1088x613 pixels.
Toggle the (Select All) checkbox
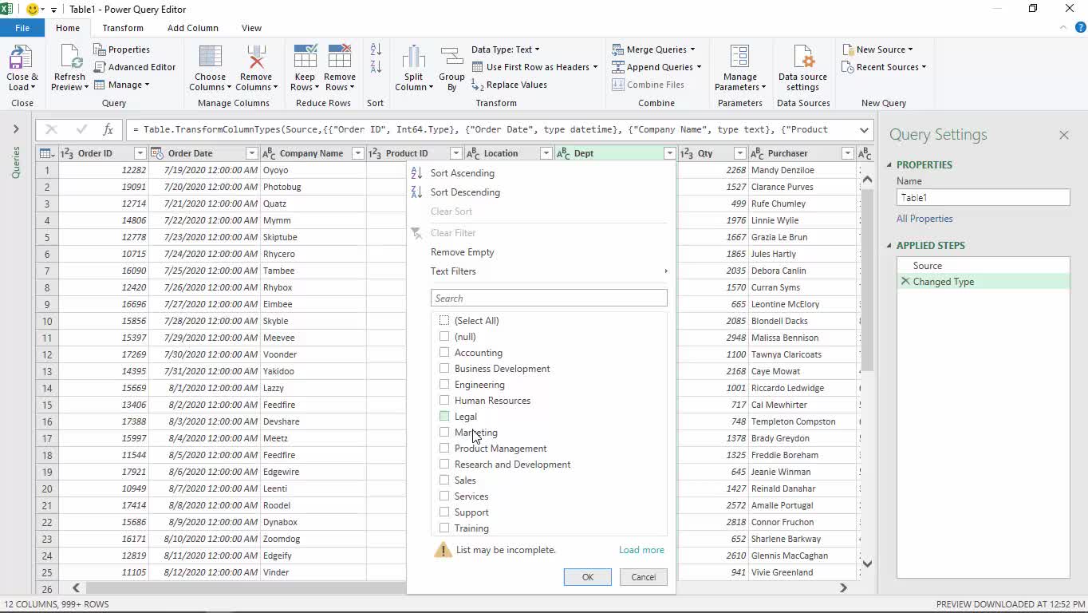[x=444, y=321]
